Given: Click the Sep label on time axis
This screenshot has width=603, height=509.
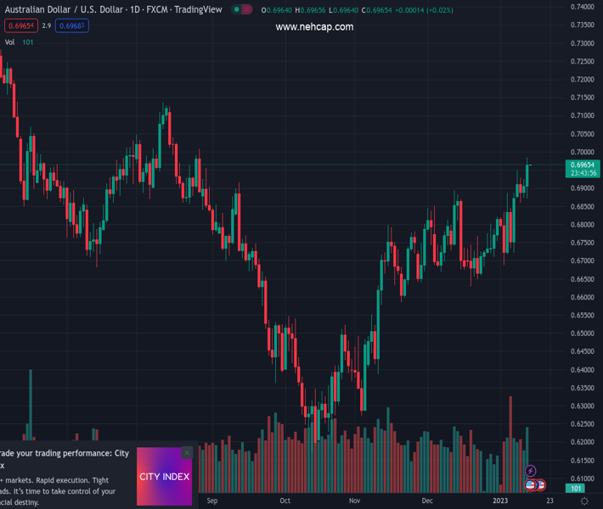Looking at the screenshot, I should tap(212, 501).
